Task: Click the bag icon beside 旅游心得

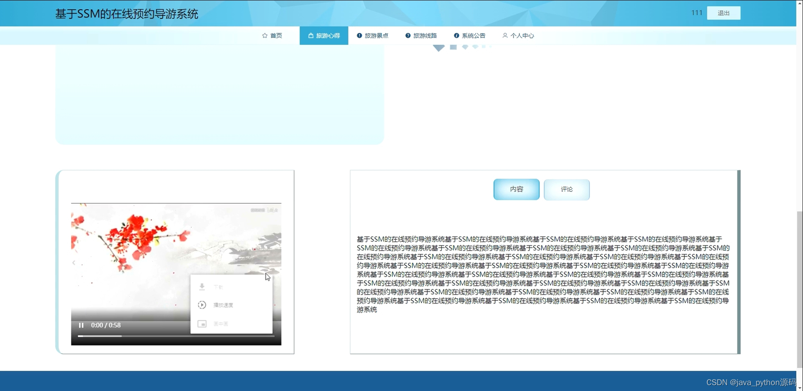Action: [x=311, y=36]
